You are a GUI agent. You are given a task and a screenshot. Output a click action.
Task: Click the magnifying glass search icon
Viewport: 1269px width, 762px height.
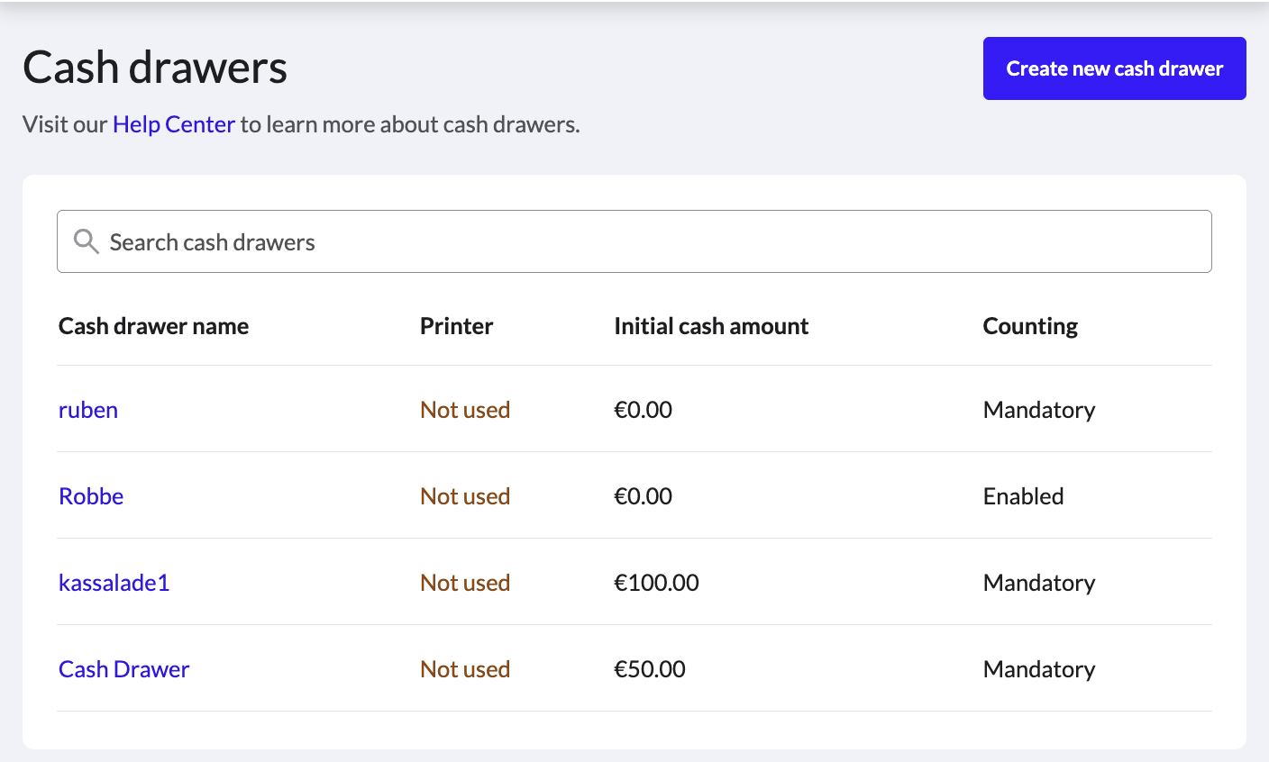(86, 241)
